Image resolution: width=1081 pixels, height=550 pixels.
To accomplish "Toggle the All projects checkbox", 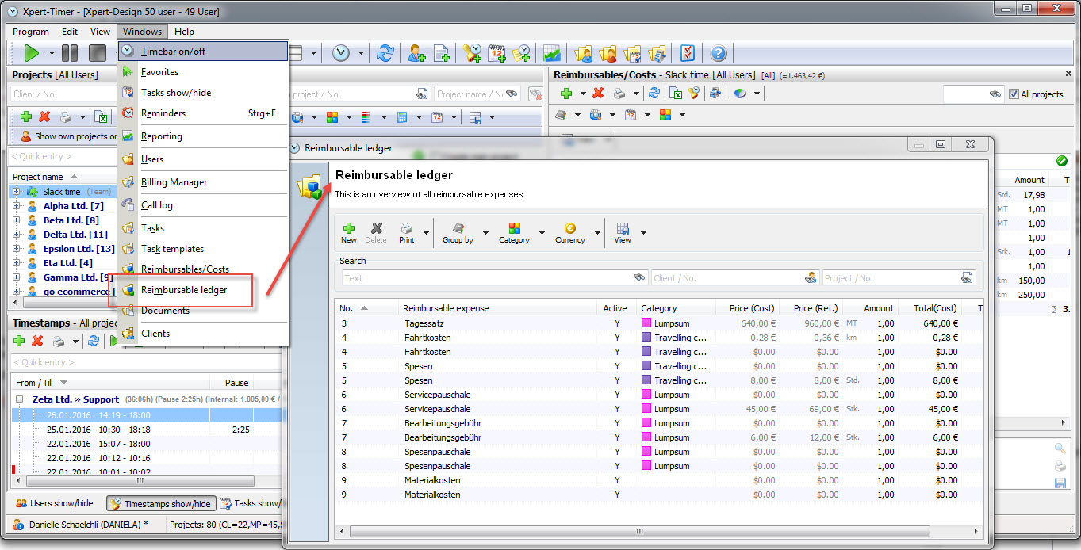I will pyautogui.click(x=1014, y=94).
